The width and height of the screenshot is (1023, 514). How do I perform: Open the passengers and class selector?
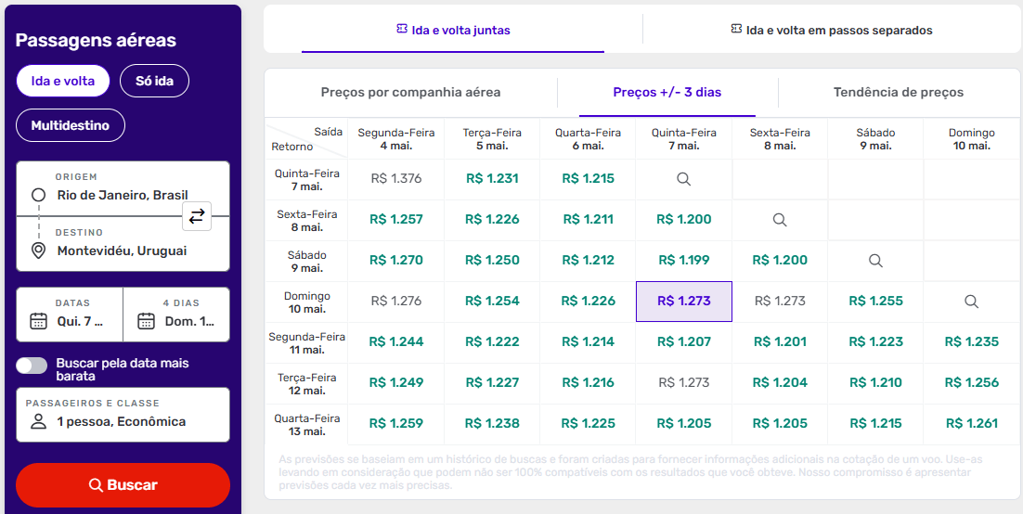click(123, 415)
